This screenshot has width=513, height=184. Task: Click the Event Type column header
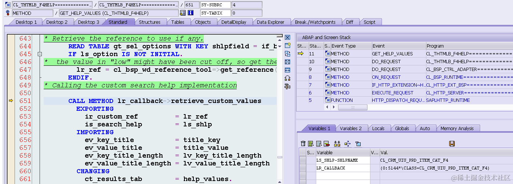[x=351, y=46]
